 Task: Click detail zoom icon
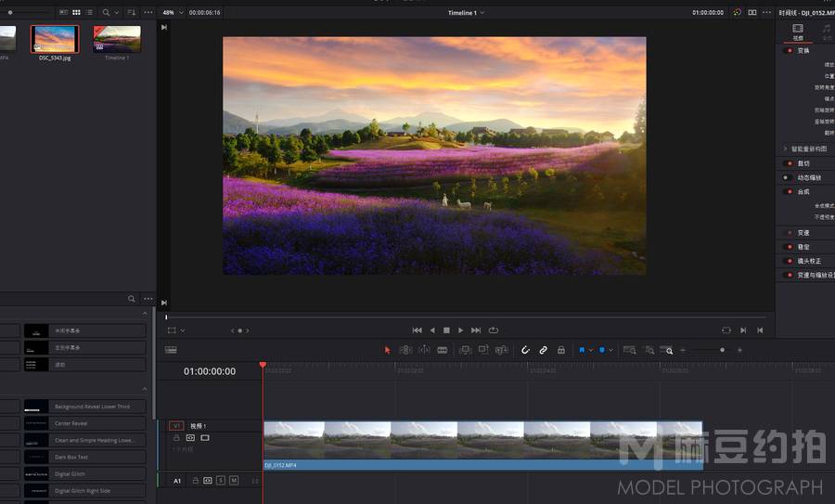(x=649, y=350)
